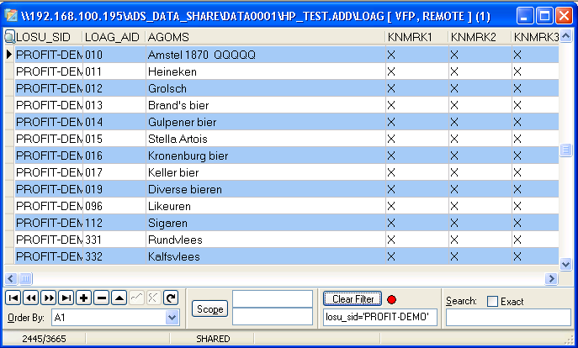Screen dimensions: 578x348
Task: Click SHARED status bar entry
Action: 213,339
